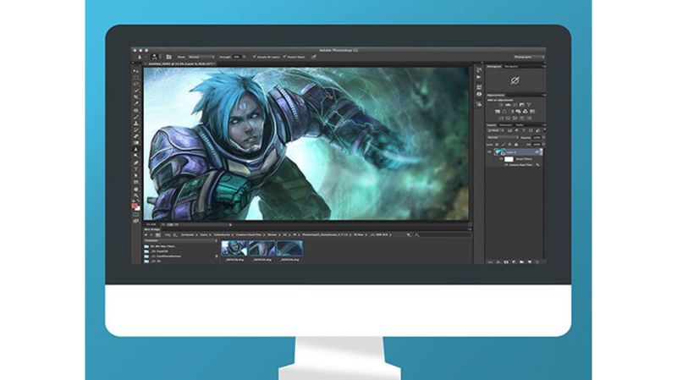Add a Curves adjustment from Adjustments panel
The width and height of the screenshot is (677, 380).
point(515,105)
